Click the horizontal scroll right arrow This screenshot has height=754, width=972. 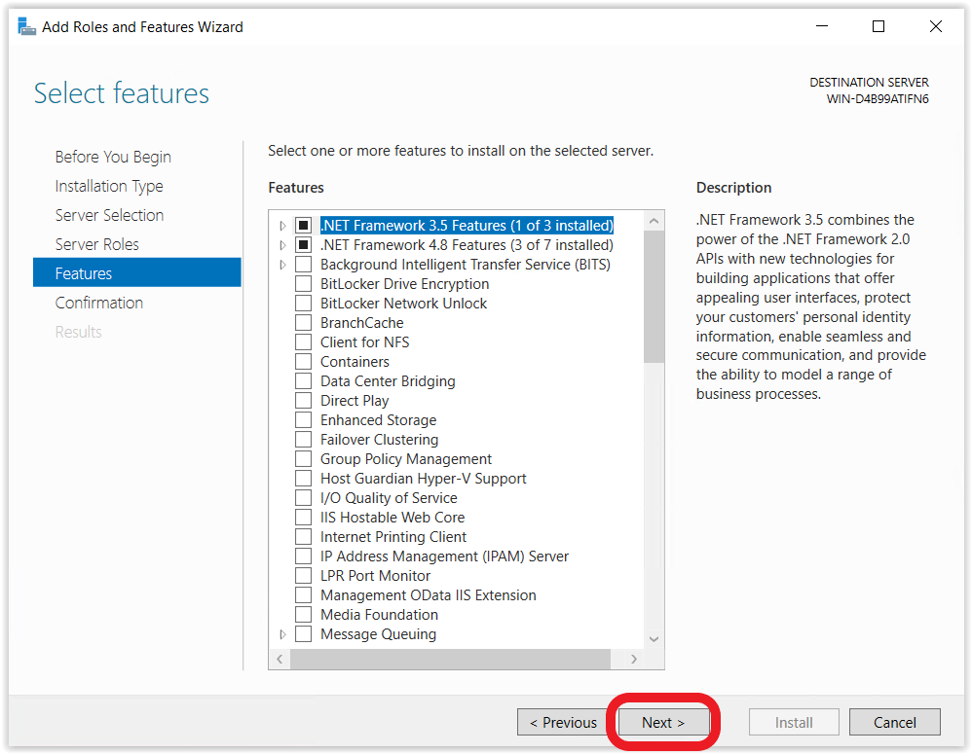pos(633,660)
